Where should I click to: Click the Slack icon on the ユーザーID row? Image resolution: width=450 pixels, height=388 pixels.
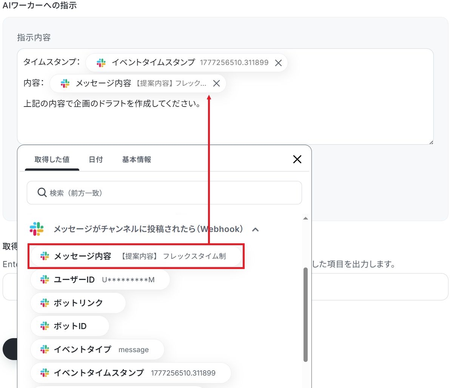tap(45, 280)
